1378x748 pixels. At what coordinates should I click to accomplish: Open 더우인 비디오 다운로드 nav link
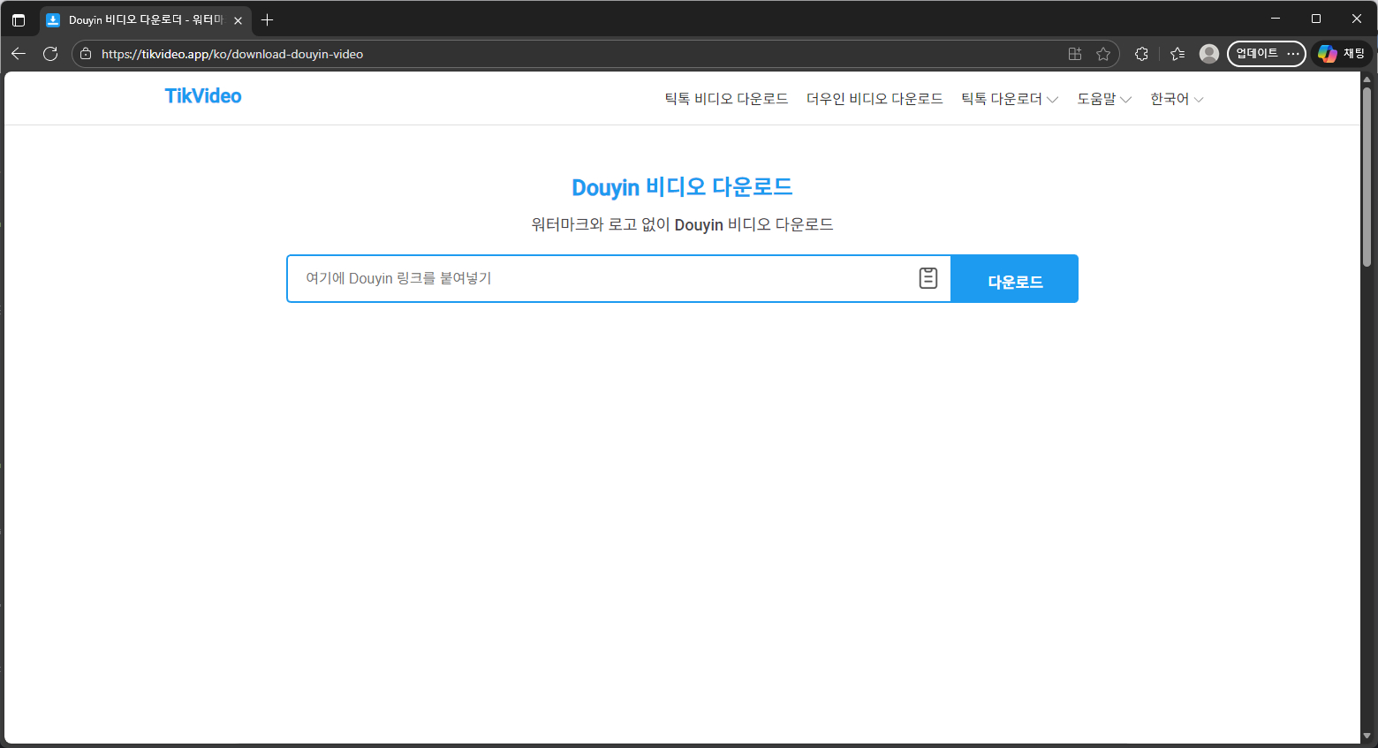pos(874,99)
